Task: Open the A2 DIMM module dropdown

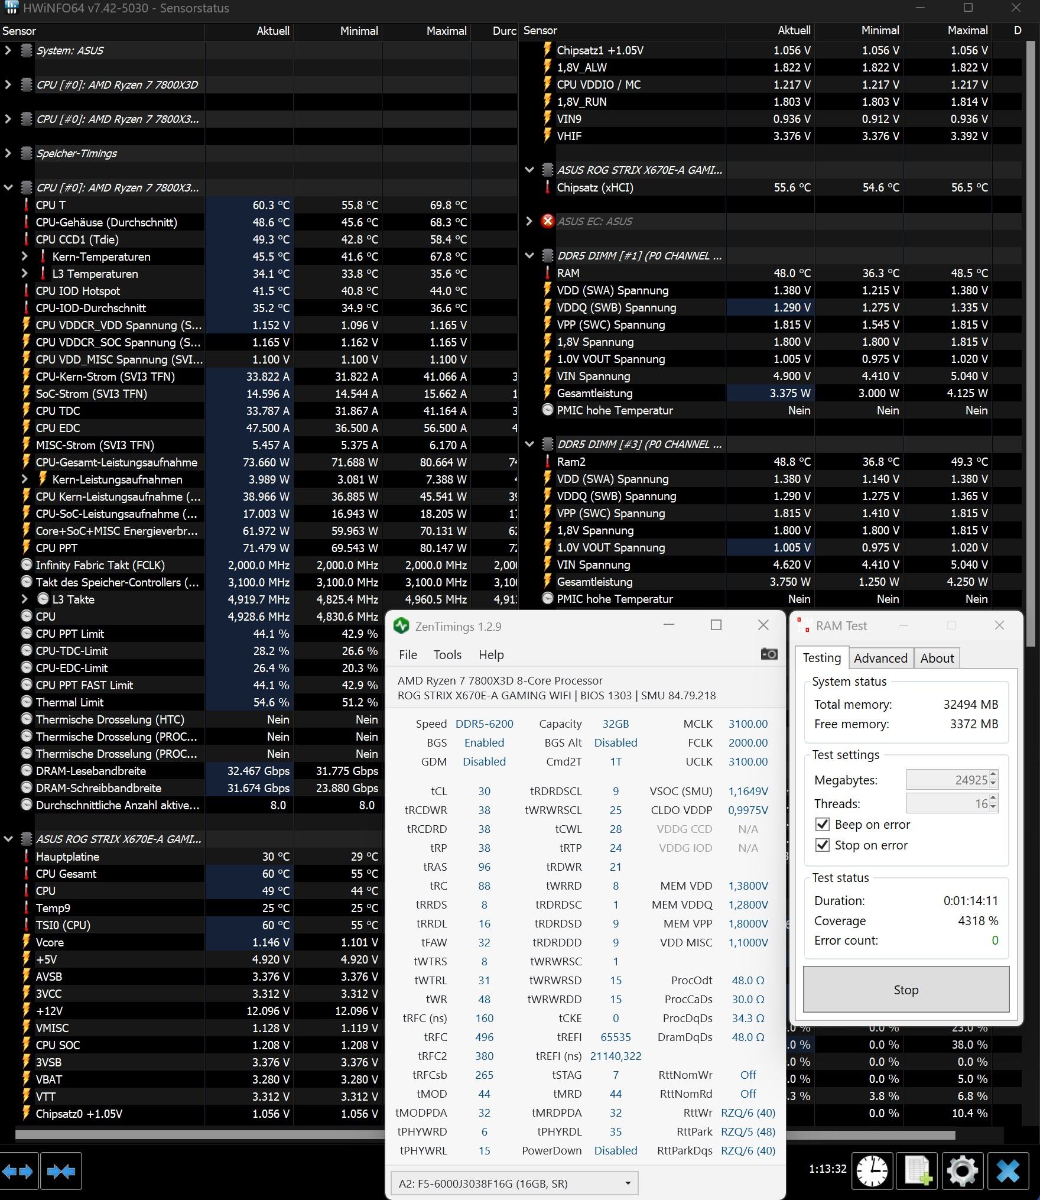Action: 514,1183
